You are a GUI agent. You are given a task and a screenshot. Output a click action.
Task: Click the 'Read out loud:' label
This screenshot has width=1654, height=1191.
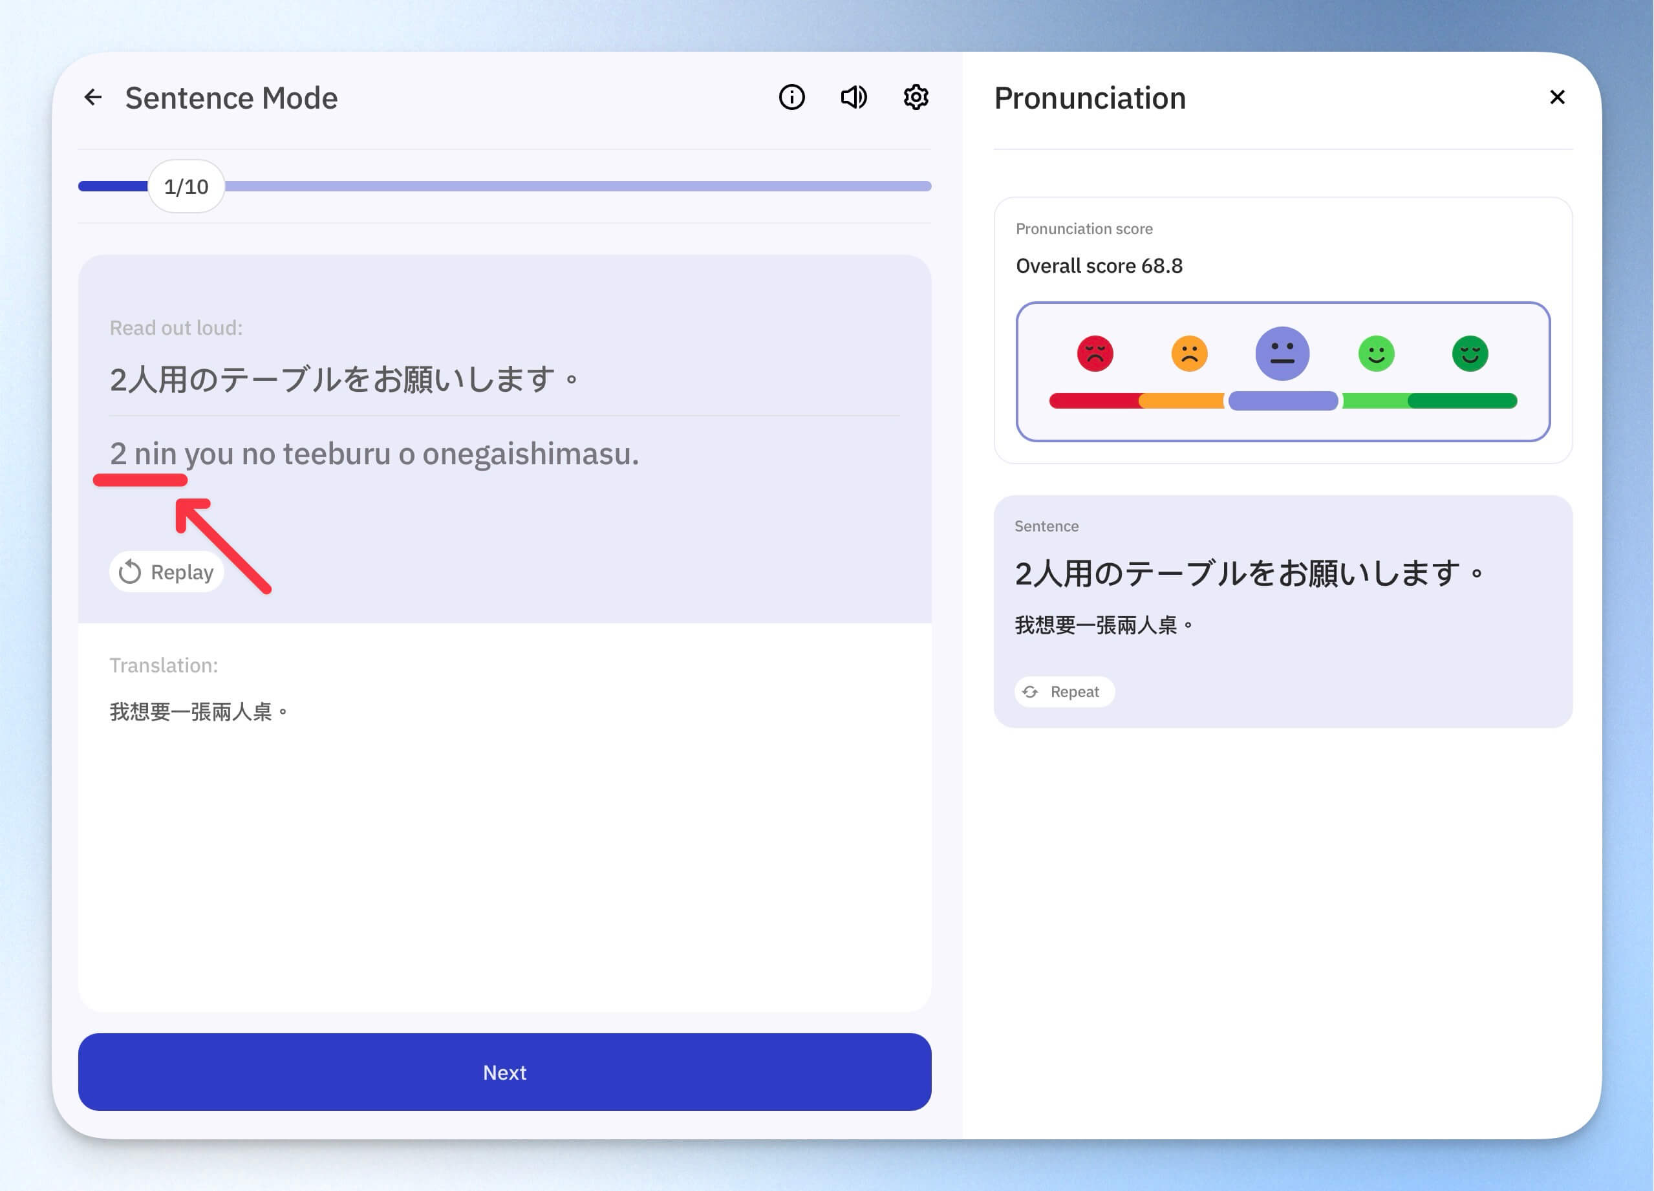click(x=176, y=328)
